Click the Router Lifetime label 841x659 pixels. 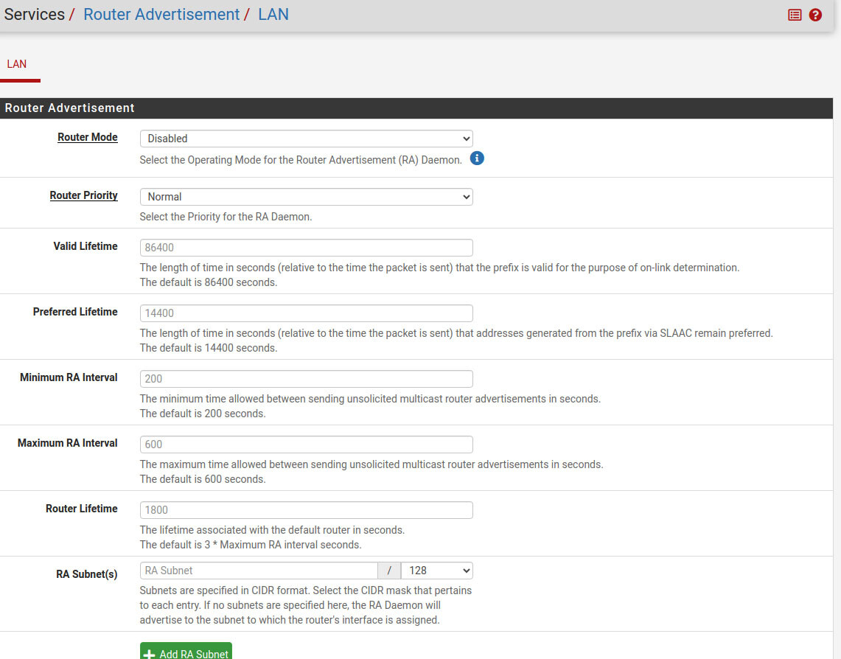(82, 509)
